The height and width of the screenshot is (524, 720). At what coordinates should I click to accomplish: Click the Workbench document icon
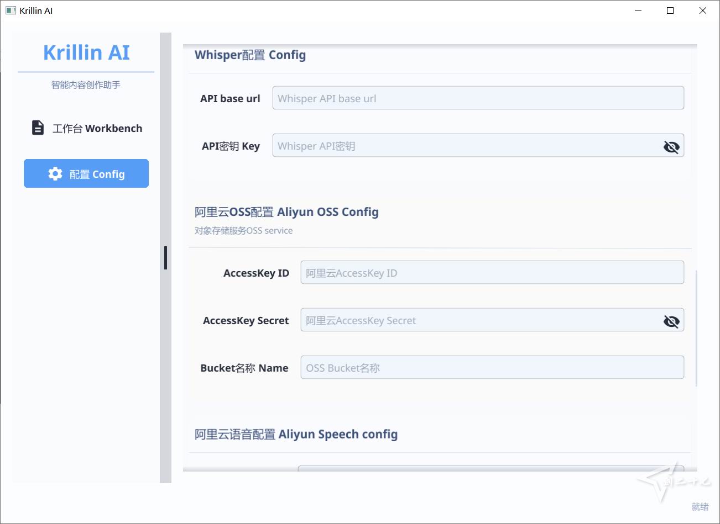38,128
